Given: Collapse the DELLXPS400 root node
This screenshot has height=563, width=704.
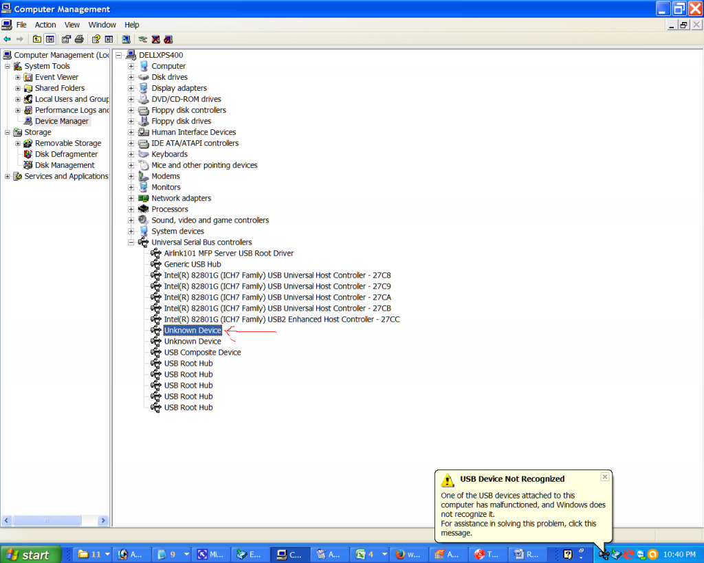Looking at the screenshot, I should [x=118, y=55].
